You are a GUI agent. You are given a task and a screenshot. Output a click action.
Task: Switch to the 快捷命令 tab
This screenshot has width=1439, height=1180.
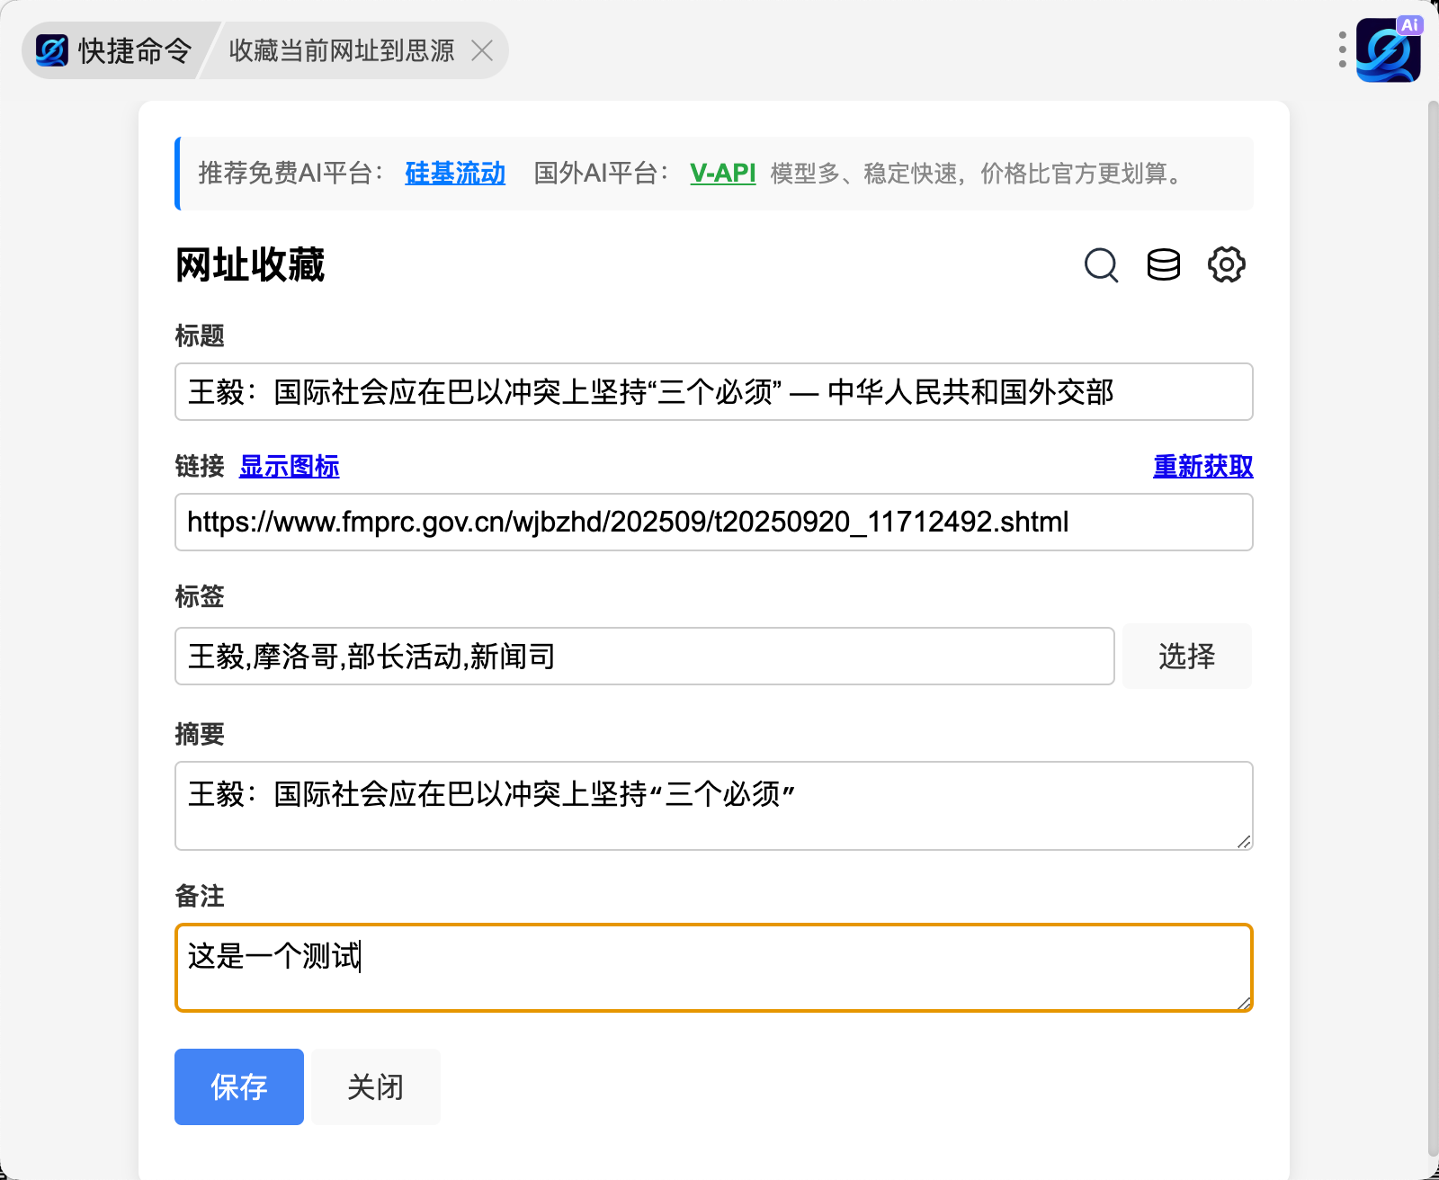click(133, 50)
